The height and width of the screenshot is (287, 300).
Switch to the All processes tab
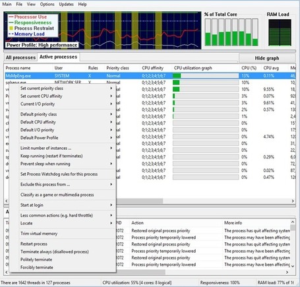[x=20, y=57]
